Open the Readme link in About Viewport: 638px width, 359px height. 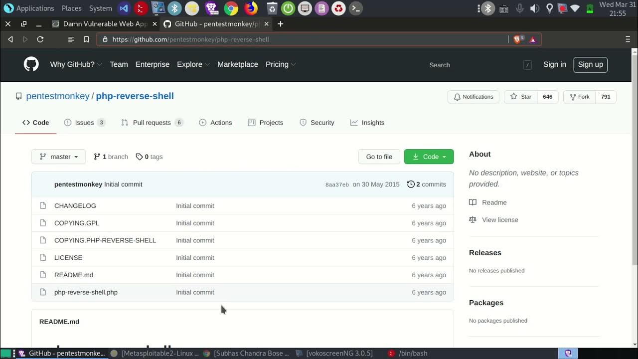click(x=488, y=202)
